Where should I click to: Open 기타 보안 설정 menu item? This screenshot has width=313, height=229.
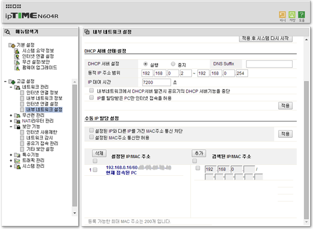tap(40, 149)
